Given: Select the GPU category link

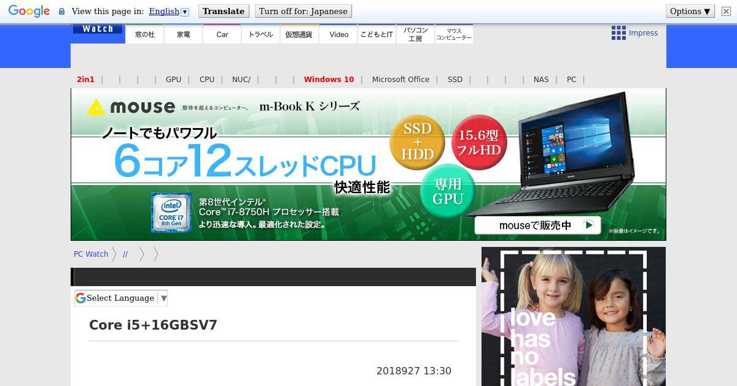Looking at the screenshot, I should pos(173,79).
